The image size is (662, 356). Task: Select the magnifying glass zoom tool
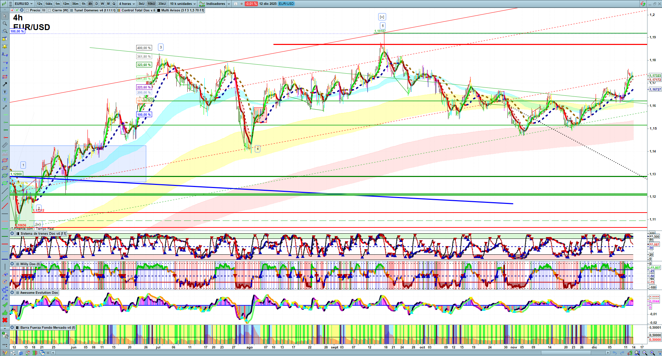point(5,24)
